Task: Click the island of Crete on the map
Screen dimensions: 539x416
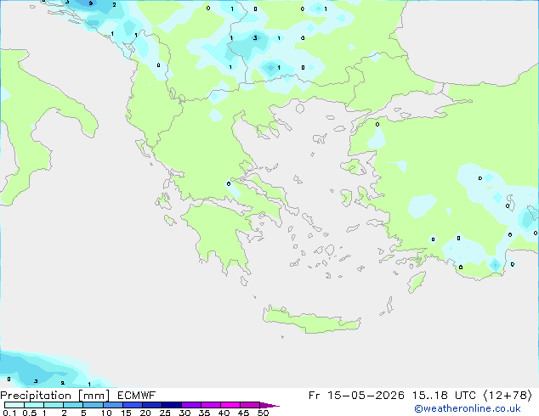Action: tap(311, 320)
